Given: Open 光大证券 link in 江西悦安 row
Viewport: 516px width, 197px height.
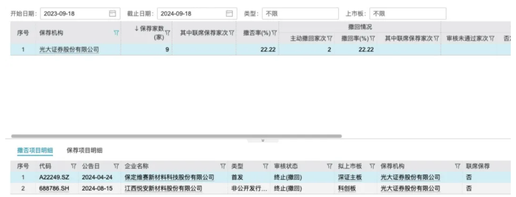Looking at the screenshot, I should (x=410, y=188).
